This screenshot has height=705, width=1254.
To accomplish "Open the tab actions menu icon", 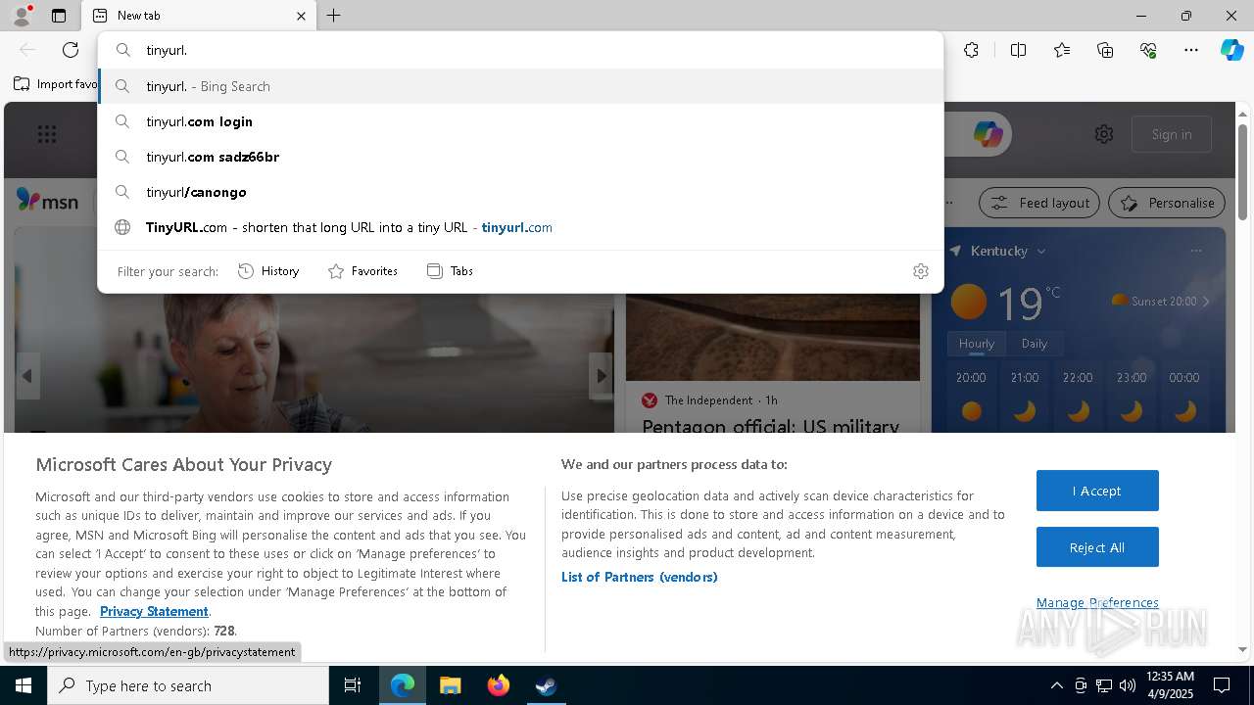I will pyautogui.click(x=59, y=16).
